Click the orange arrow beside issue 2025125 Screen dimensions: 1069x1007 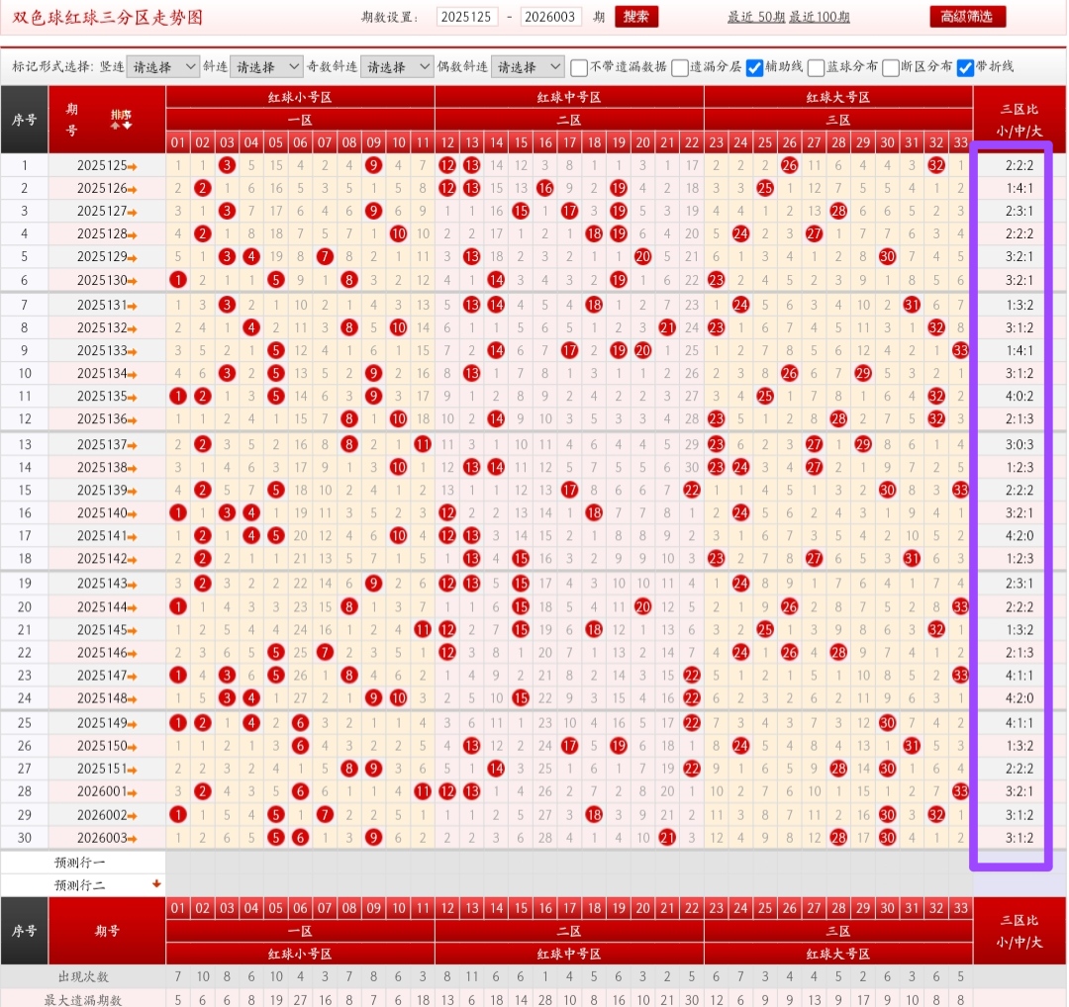click(x=133, y=166)
